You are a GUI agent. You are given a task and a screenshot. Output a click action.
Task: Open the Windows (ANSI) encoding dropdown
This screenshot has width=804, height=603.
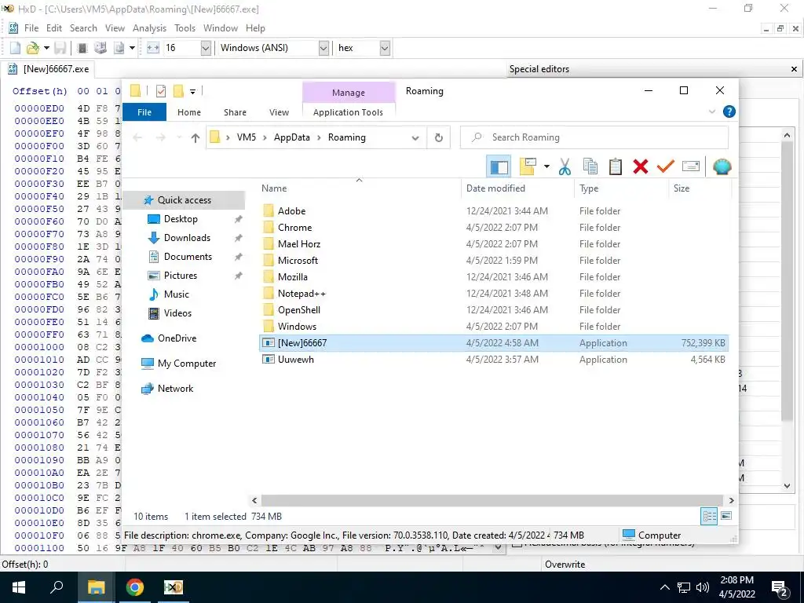click(323, 48)
